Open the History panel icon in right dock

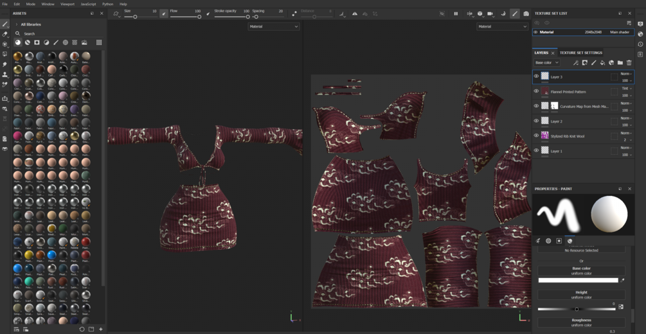coord(640,44)
